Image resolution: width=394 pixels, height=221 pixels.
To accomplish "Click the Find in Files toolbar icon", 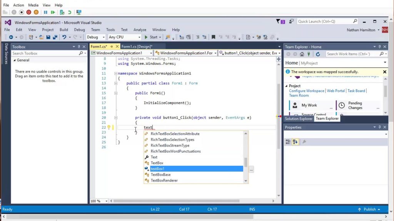I will (168, 37).
